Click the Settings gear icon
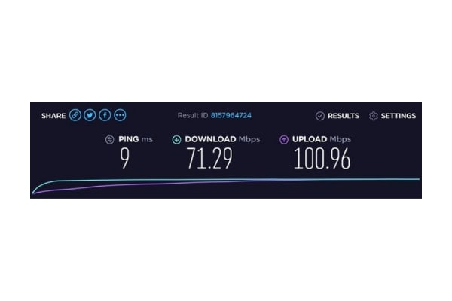 coord(374,116)
